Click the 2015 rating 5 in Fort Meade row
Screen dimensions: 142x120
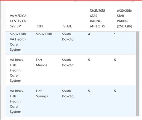(x=89, y=60)
